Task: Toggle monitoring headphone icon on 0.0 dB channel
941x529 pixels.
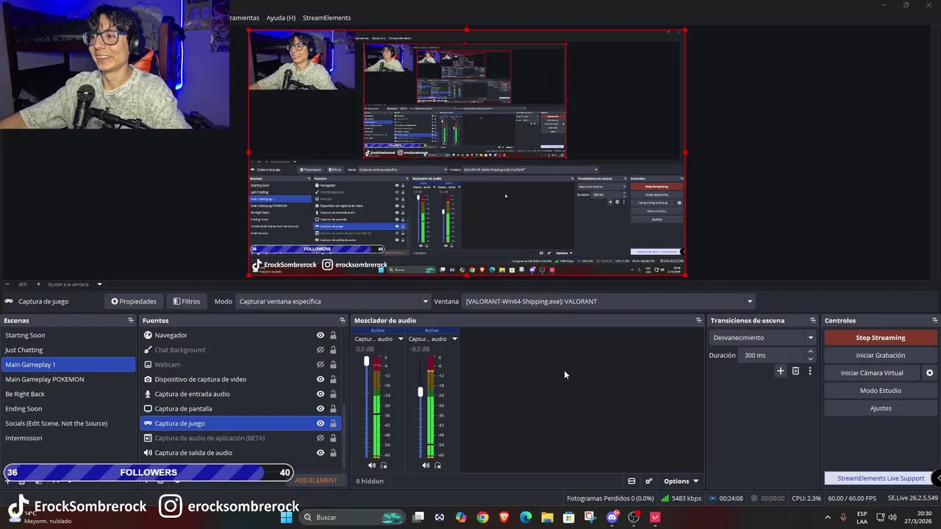Action: pos(384,465)
